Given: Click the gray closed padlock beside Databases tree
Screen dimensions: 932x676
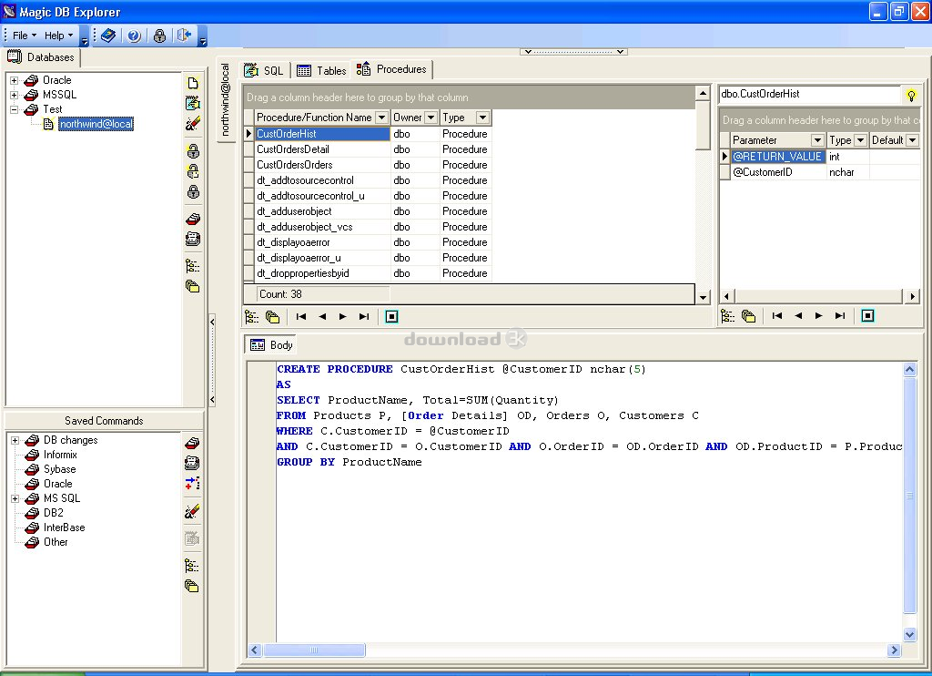Looking at the screenshot, I should click(x=193, y=191).
